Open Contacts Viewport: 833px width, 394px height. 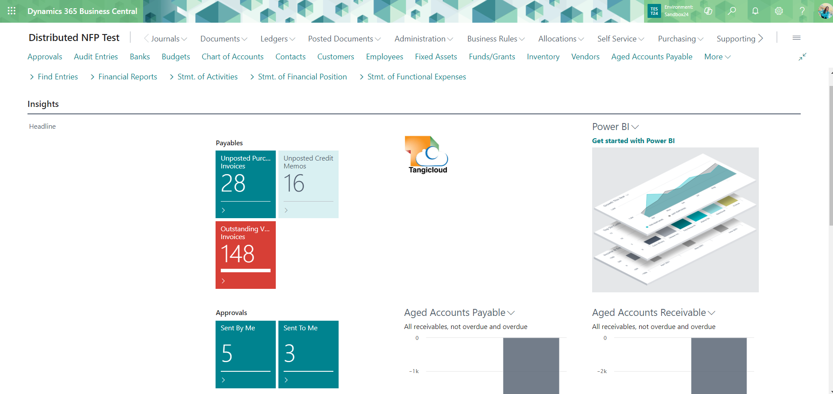[x=291, y=57]
